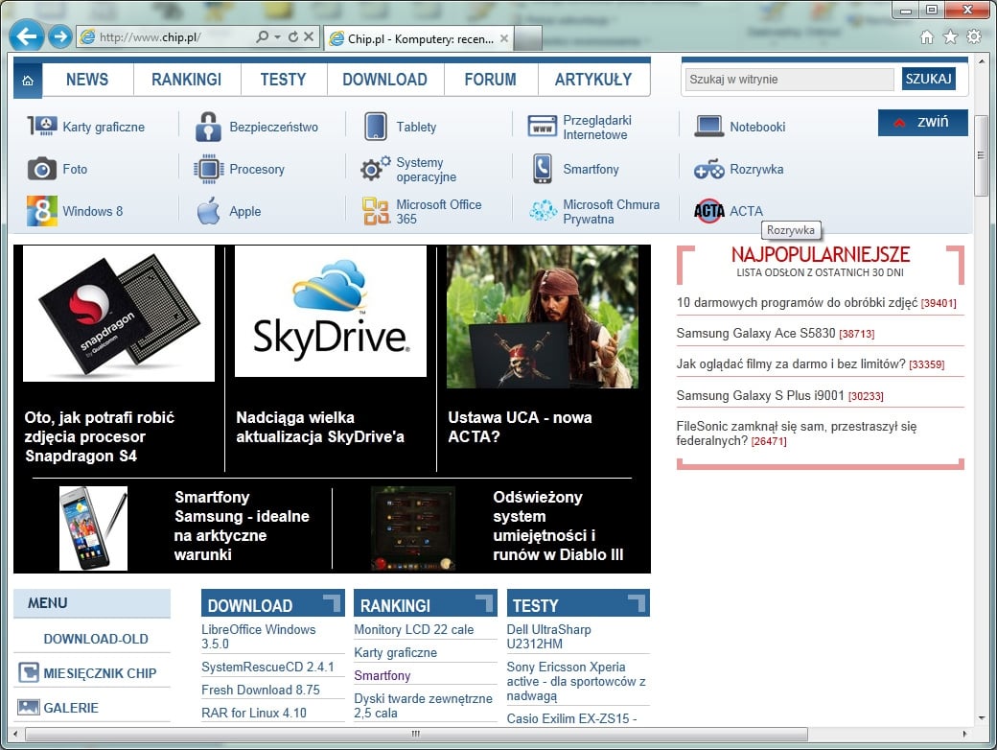Click the browser Home icon
The height and width of the screenshot is (750, 997).
click(927, 35)
